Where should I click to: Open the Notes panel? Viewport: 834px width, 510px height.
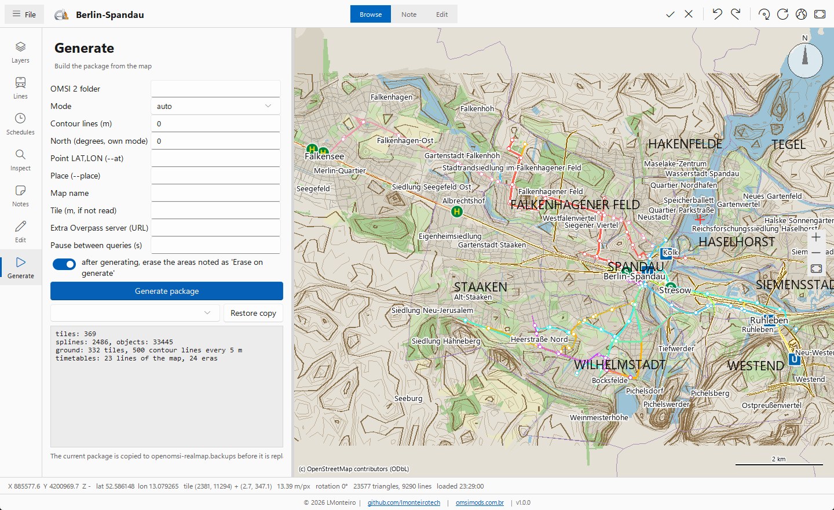(x=20, y=196)
